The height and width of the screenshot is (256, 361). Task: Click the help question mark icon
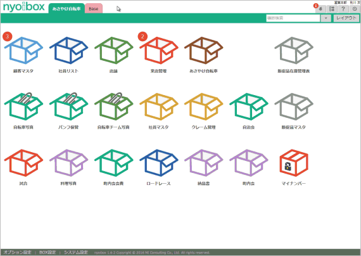[343, 9]
